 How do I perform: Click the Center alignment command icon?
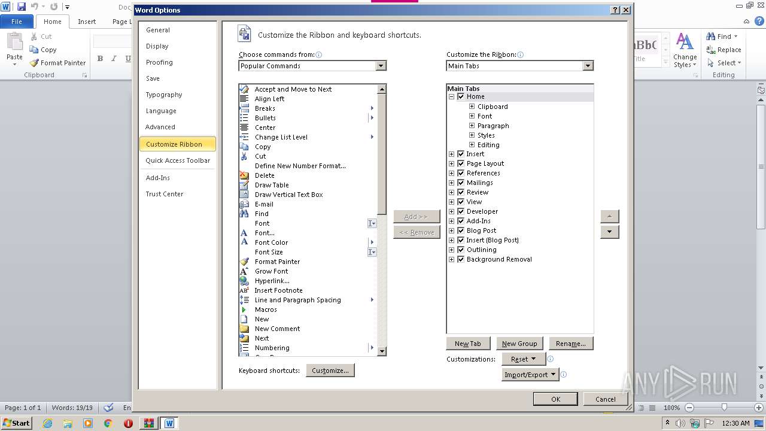(x=244, y=128)
